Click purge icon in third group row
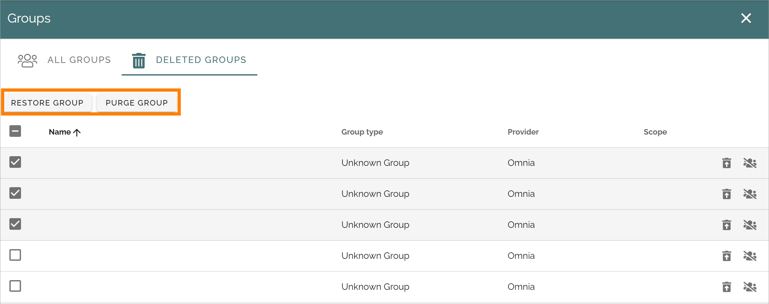 pyautogui.click(x=750, y=225)
